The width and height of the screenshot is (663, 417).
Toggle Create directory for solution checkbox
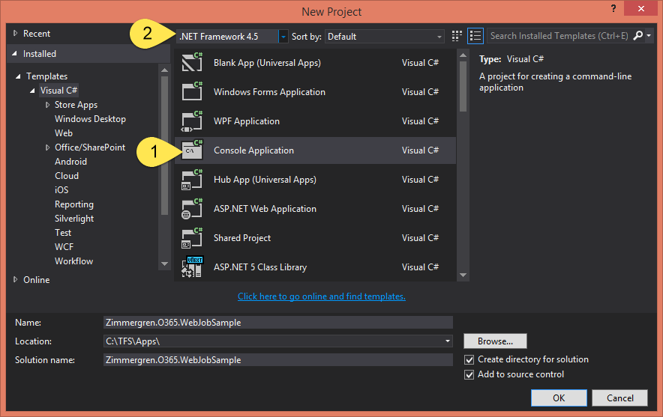(469, 359)
